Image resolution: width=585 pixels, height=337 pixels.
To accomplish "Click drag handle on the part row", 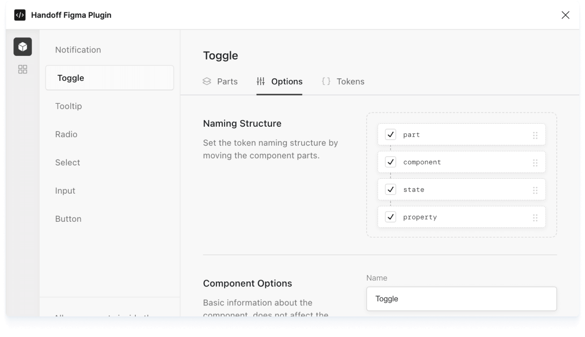I will [x=535, y=135].
